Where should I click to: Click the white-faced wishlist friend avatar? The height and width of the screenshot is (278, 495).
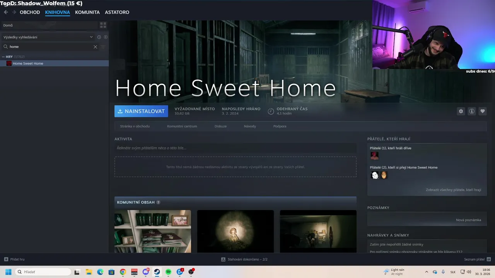click(x=375, y=175)
